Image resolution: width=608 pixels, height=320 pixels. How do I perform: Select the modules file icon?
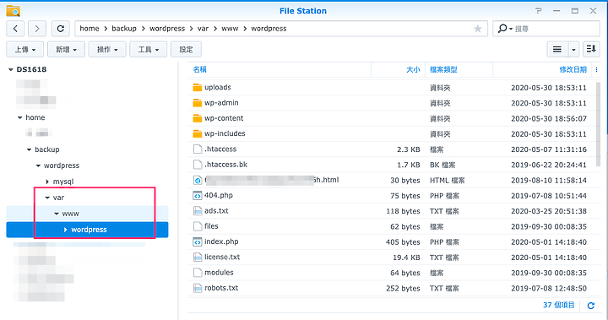coord(198,273)
